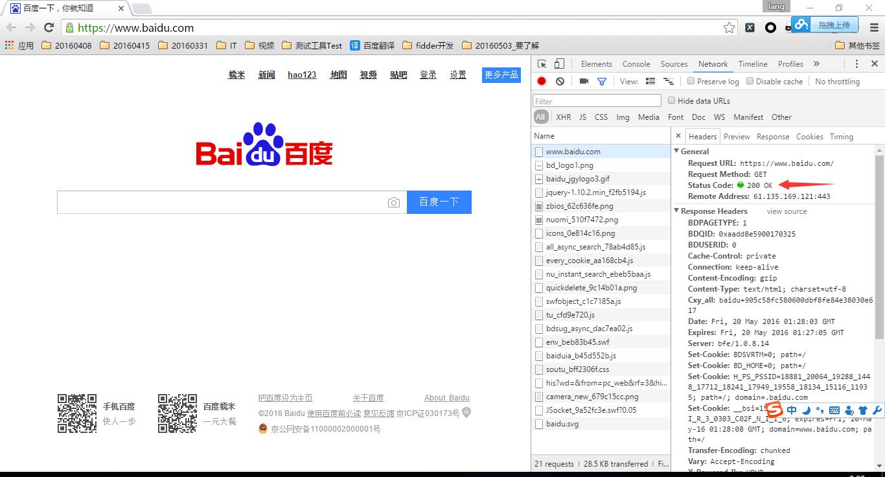Click the Sogou input method S icon
This screenshot has width=885, height=477.
(774, 410)
